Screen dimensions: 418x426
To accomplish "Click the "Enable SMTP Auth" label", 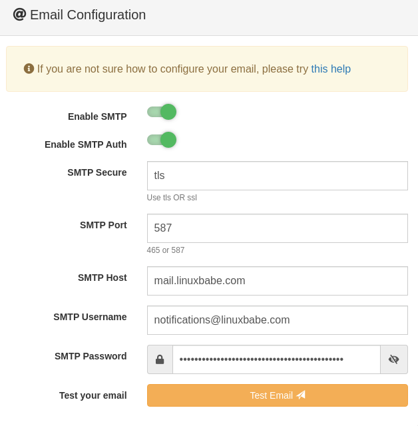I will 85,144.
